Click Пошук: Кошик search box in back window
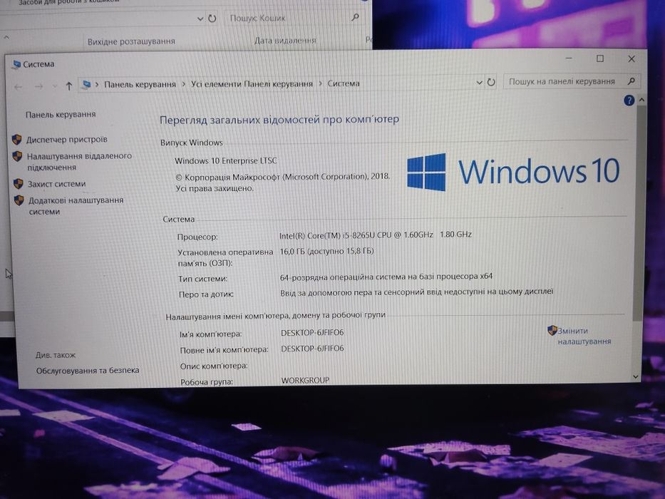This screenshot has width=665, height=499. pyautogui.click(x=294, y=18)
